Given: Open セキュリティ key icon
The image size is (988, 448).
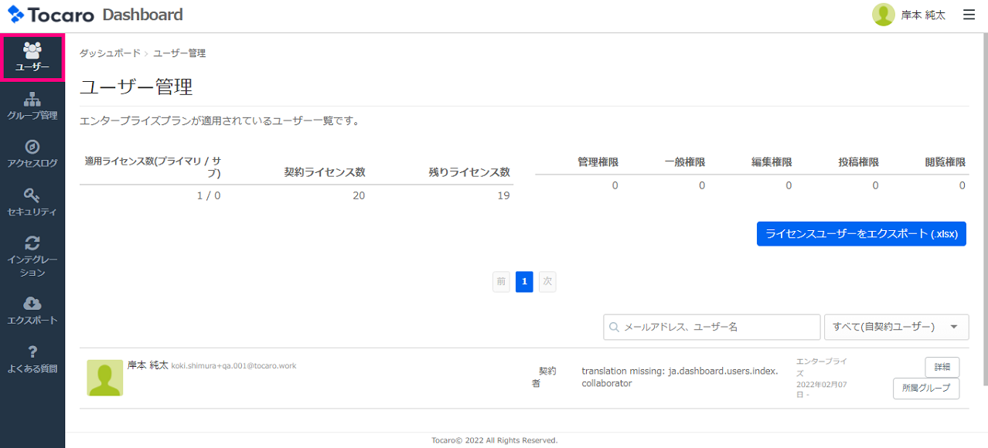Looking at the screenshot, I should click(x=32, y=195).
